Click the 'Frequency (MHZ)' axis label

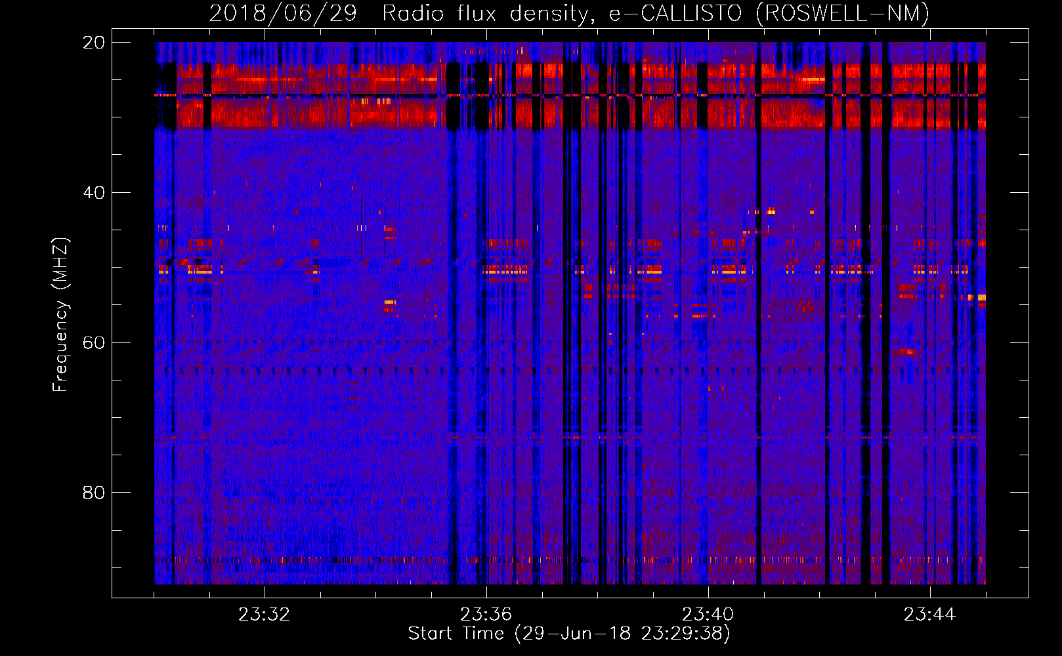(x=60, y=315)
